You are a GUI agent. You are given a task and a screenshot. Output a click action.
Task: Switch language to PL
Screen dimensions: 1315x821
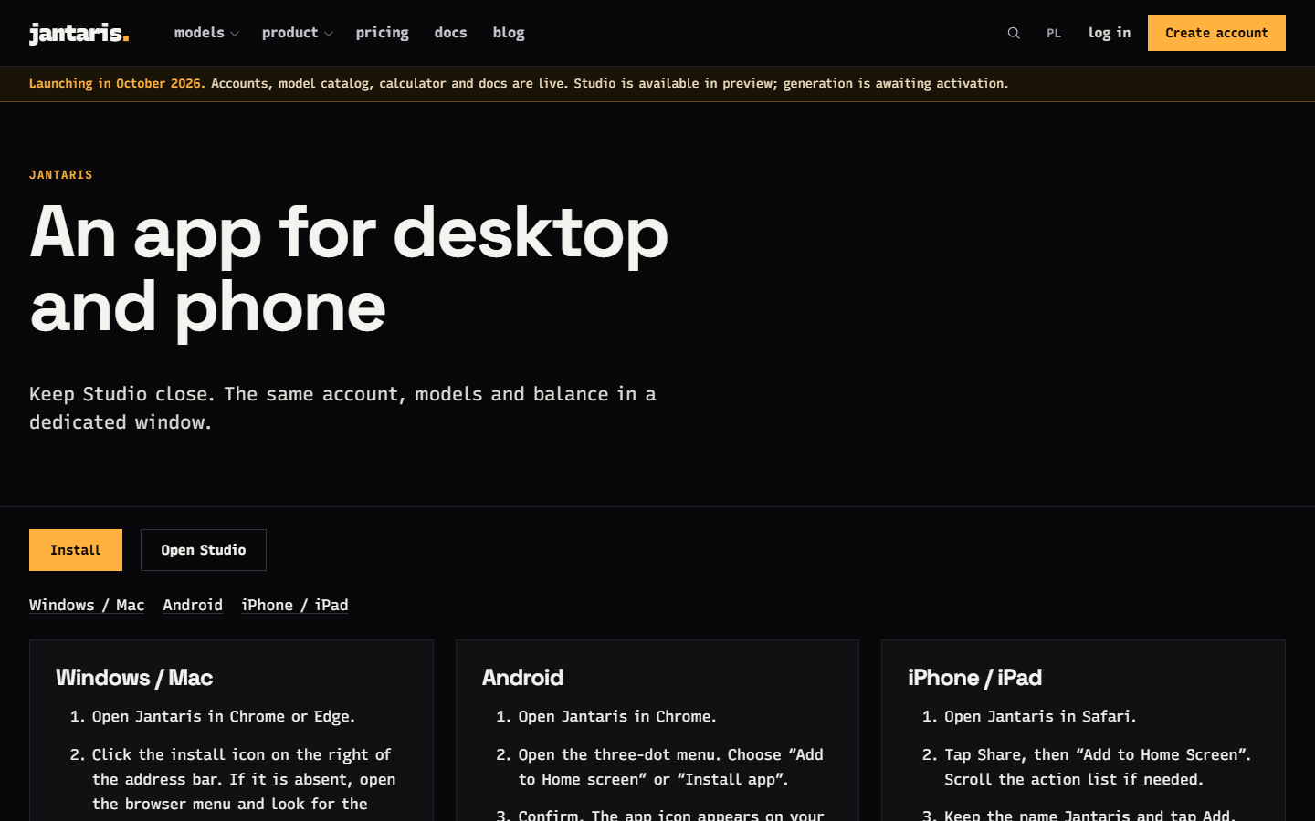[x=1054, y=33]
